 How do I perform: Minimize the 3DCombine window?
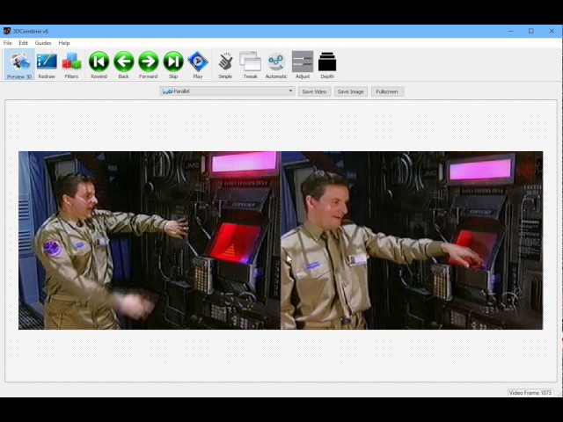point(510,32)
